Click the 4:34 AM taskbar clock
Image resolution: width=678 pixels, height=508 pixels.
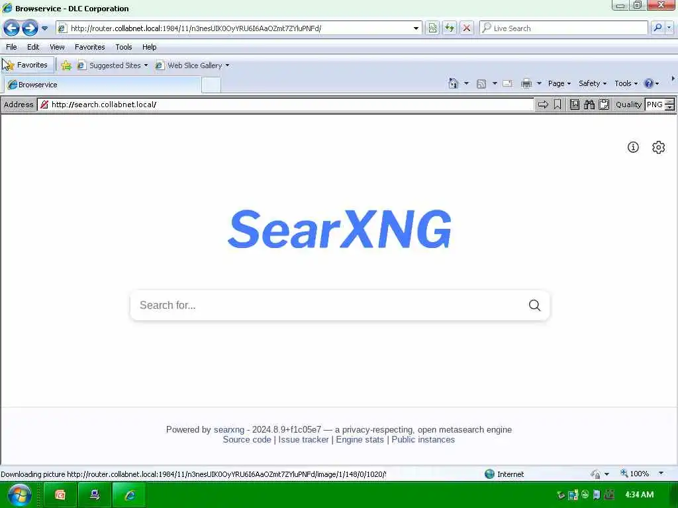[640, 495]
